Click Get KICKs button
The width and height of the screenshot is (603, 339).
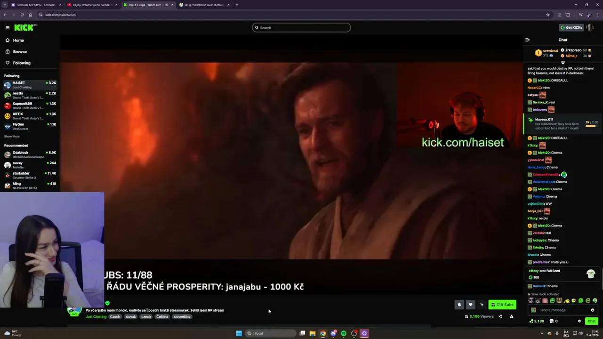coord(571,28)
